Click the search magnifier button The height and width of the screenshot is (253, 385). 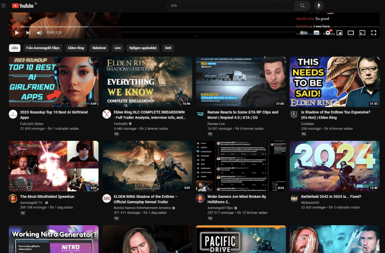[x=302, y=6]
